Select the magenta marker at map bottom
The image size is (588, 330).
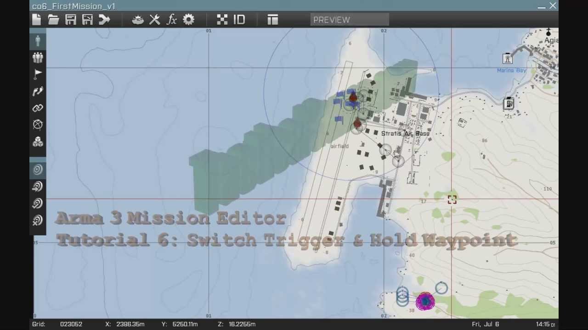click(425, 301)
